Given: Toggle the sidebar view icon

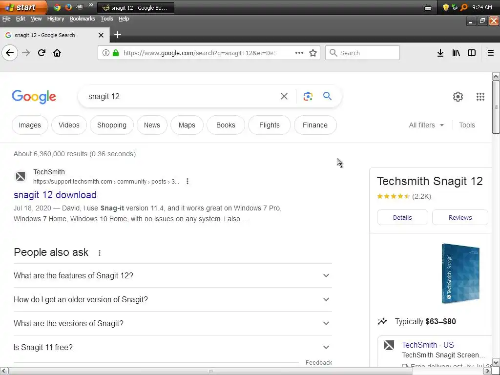Looking at the screenshot, I should point(472,53).
